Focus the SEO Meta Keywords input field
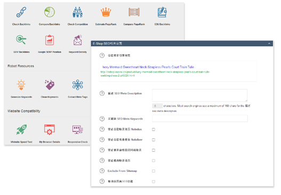The width and height of the screenshot is (281, 195). (x=200, y=118)
